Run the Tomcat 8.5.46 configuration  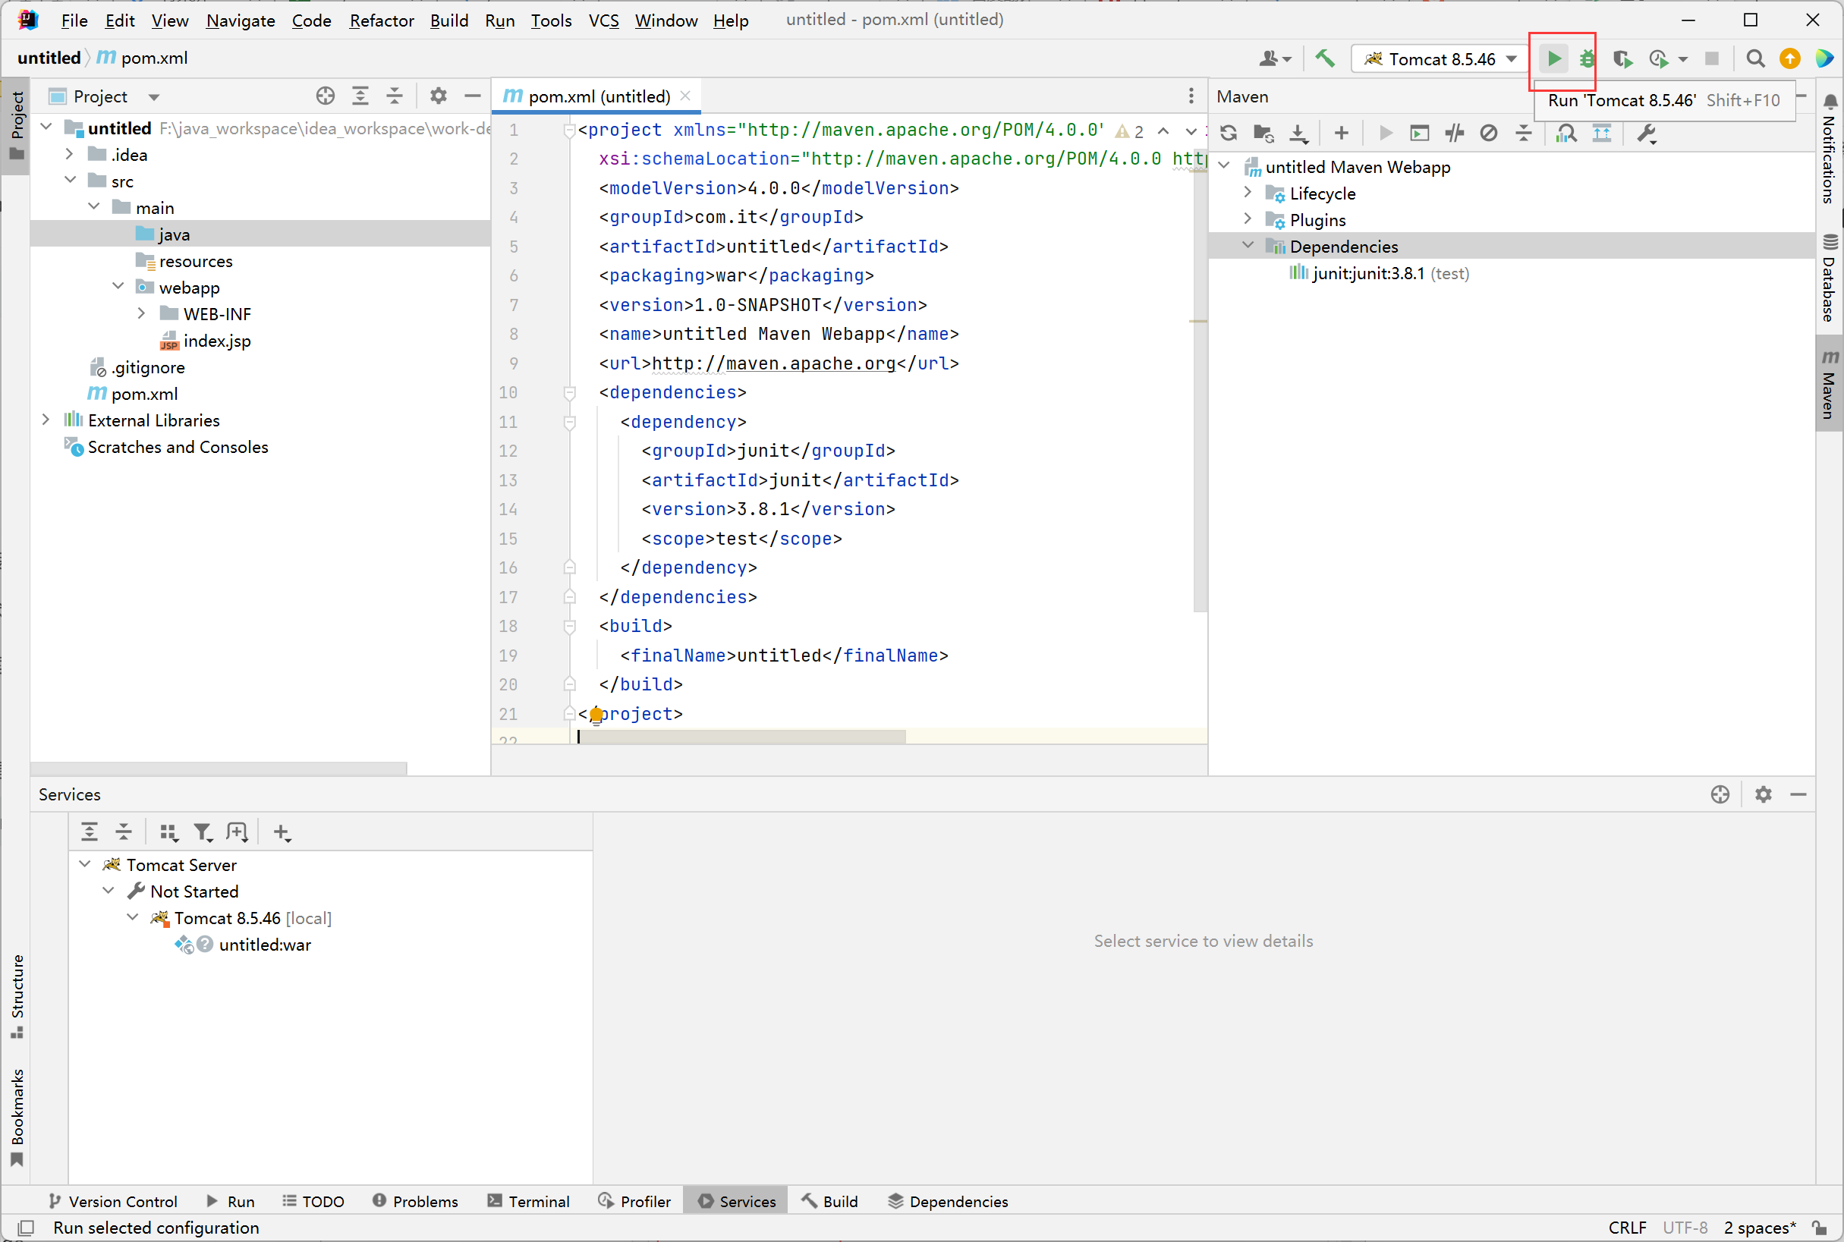point(1553,58)
